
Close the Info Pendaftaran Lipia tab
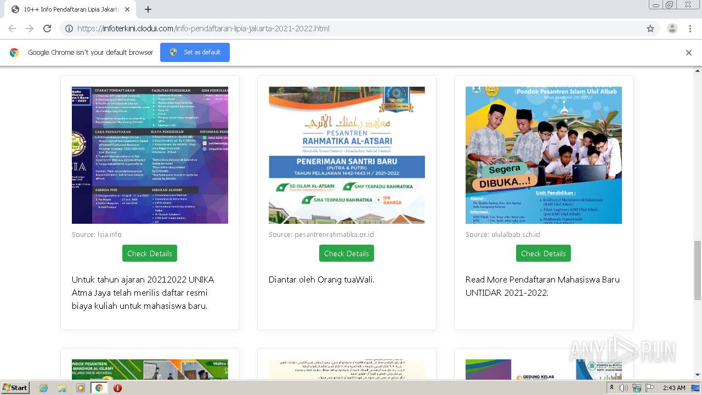point(127,9)
